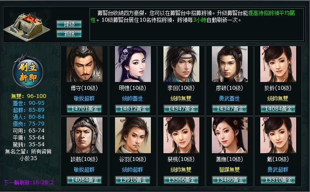Recruit 蕭憮 for 13480 gold

click(230, 180)
